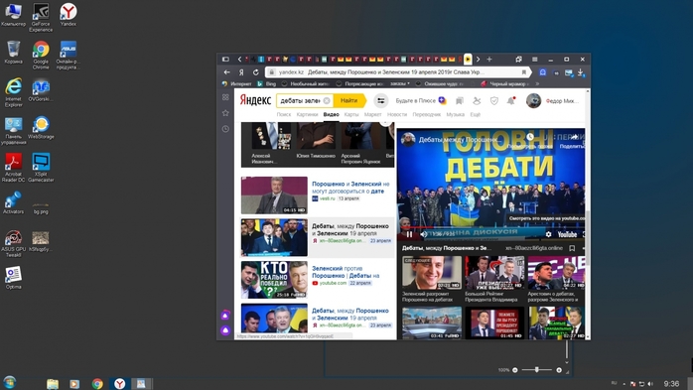Switch to Картинки tab
Screen dimensions: 693x390
coord(307,114)
